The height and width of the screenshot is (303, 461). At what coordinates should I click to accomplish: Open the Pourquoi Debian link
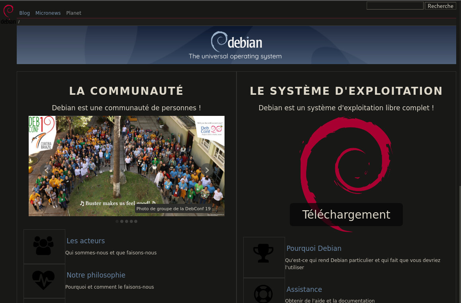pyautogui.click(x=314, y=248)
